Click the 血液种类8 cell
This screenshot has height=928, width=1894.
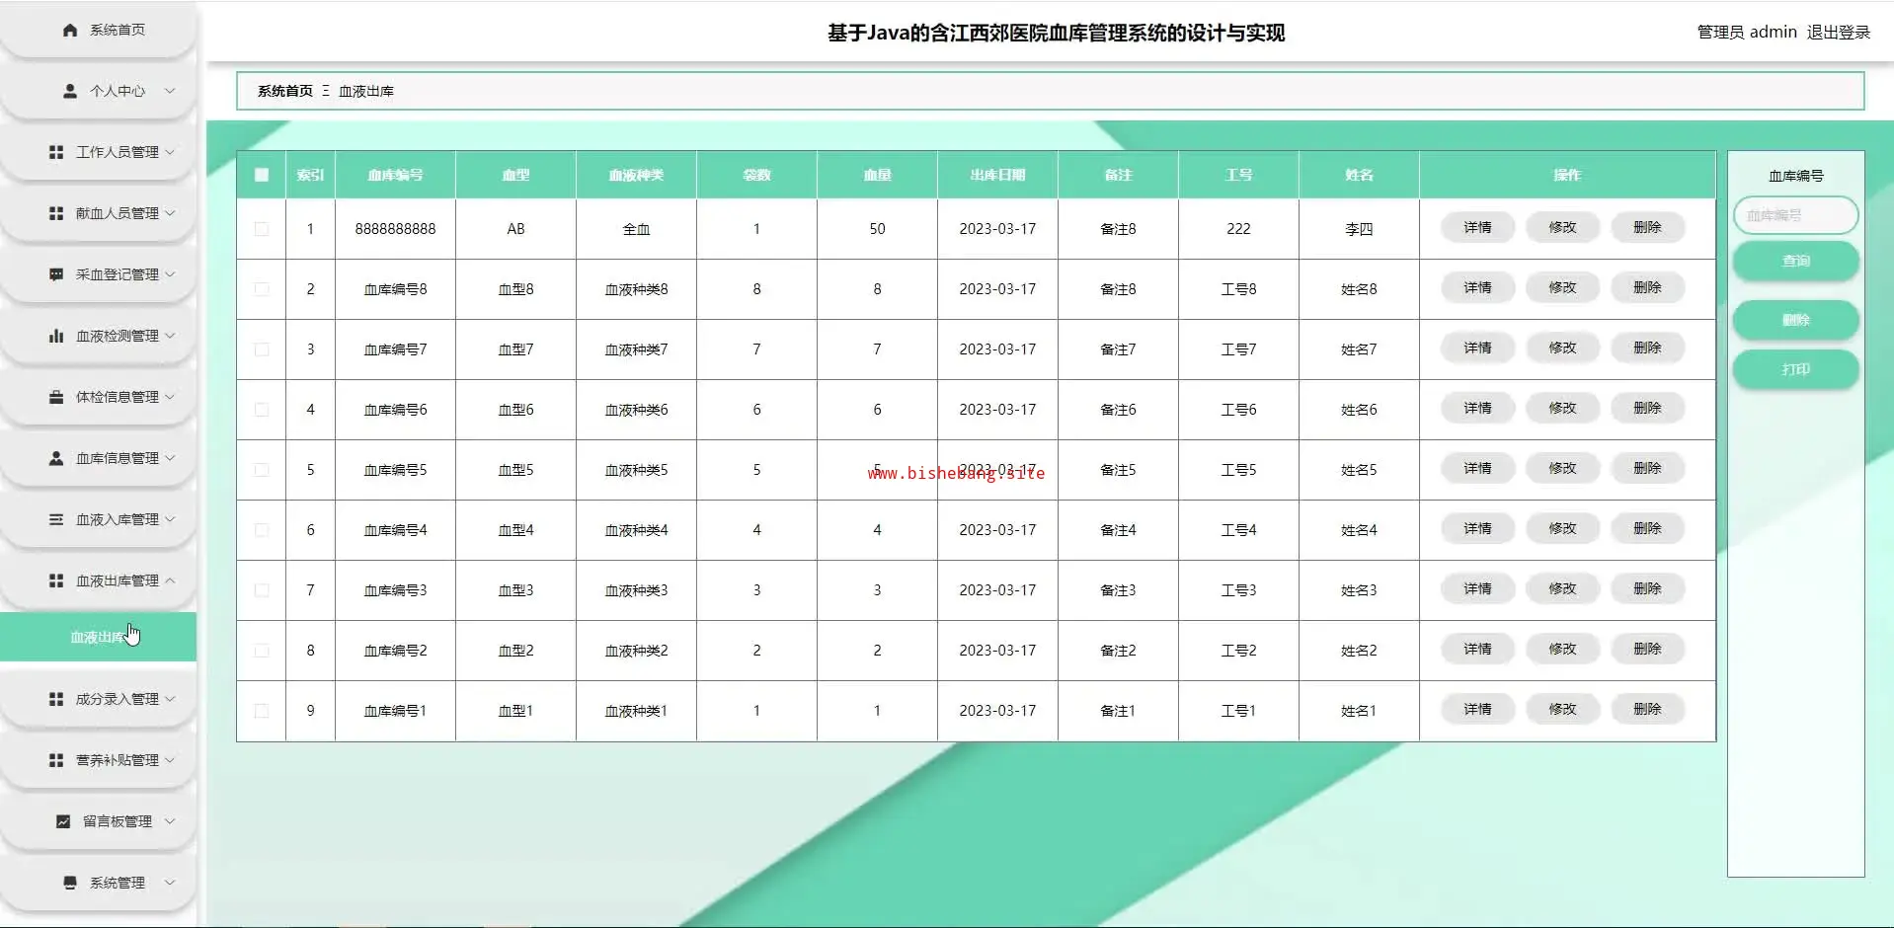pos(636,289)
